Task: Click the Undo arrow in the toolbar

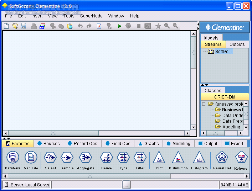Action: coord(80,26)
